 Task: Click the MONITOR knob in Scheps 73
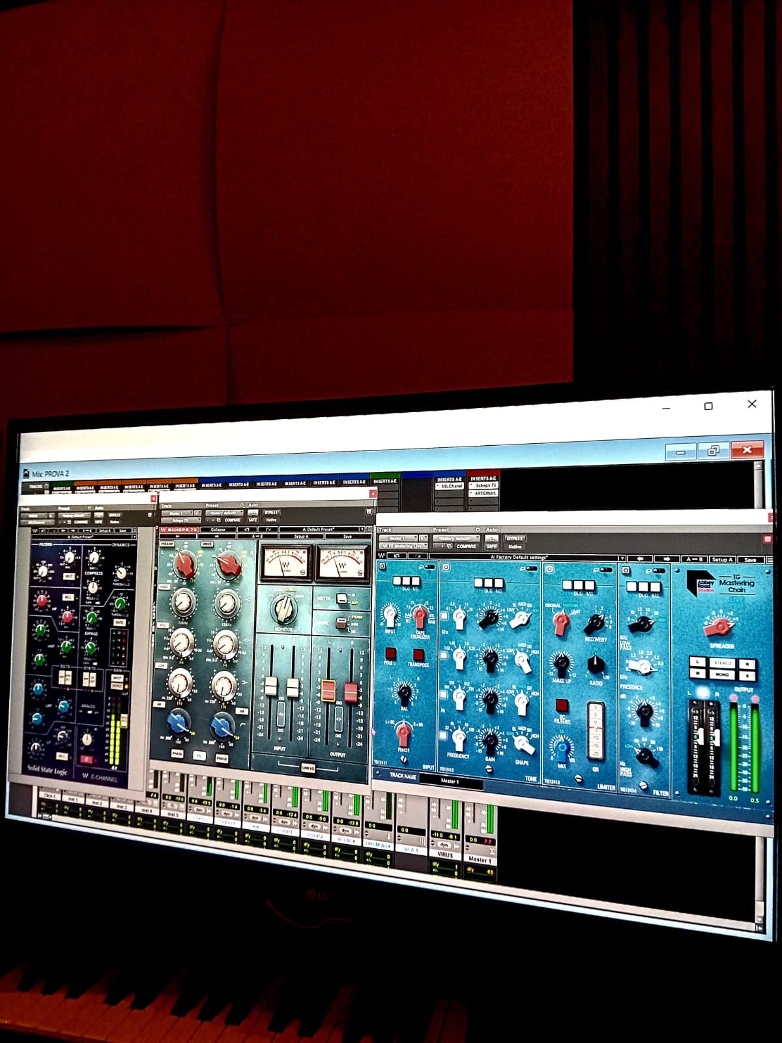click(283, 609)
